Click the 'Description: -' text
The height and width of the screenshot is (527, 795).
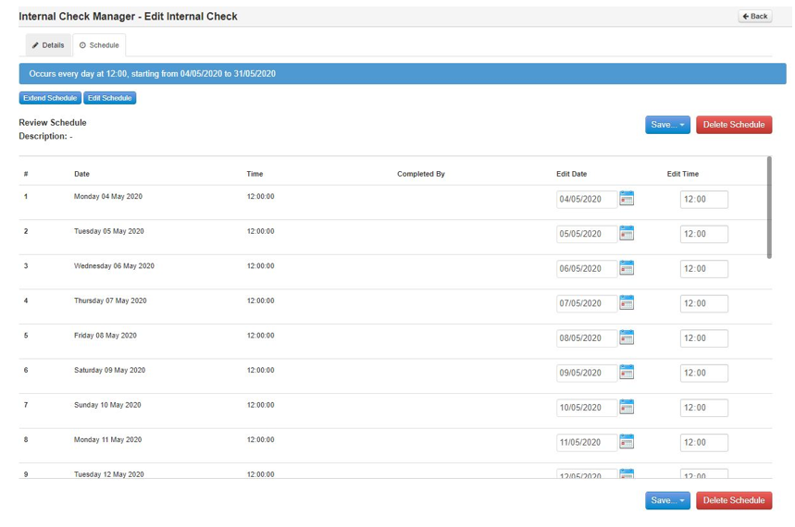(45, 136)
